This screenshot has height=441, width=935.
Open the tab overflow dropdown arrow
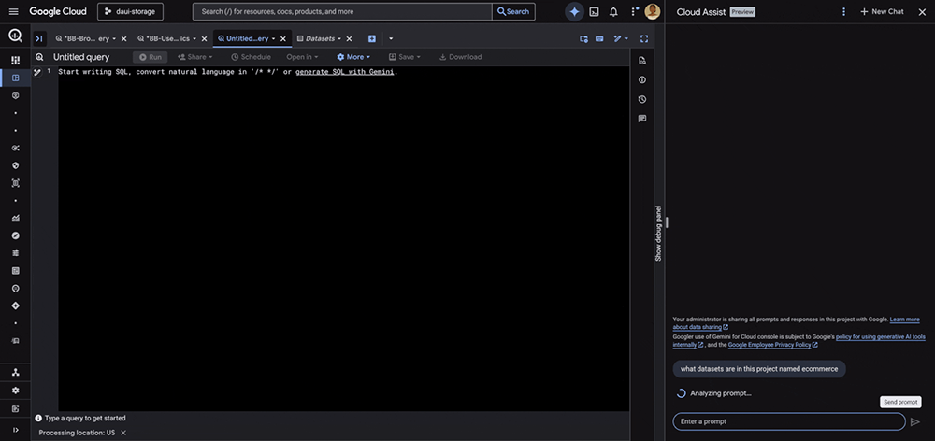coord(391,38)
